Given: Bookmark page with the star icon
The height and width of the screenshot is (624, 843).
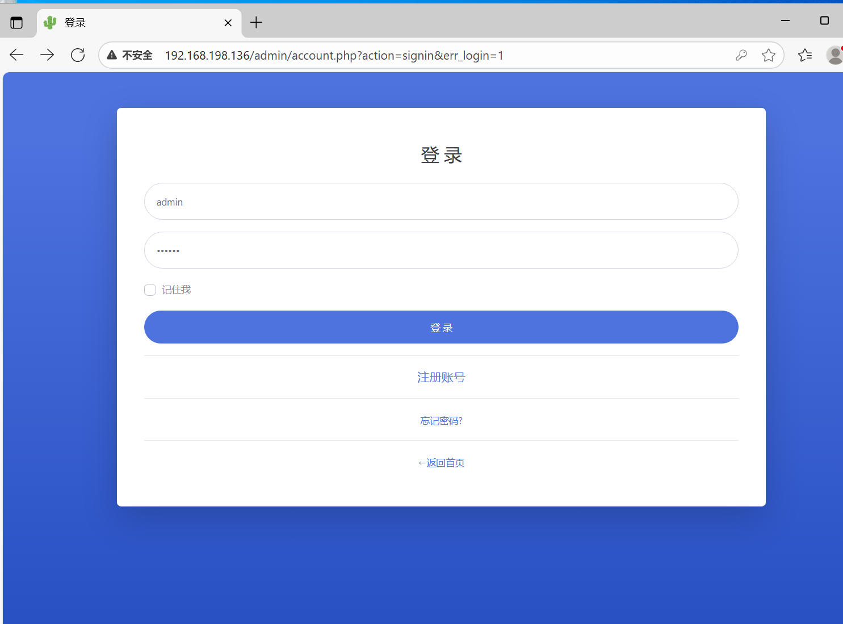Looking at the screenshot, I should (x=768, y=55).
